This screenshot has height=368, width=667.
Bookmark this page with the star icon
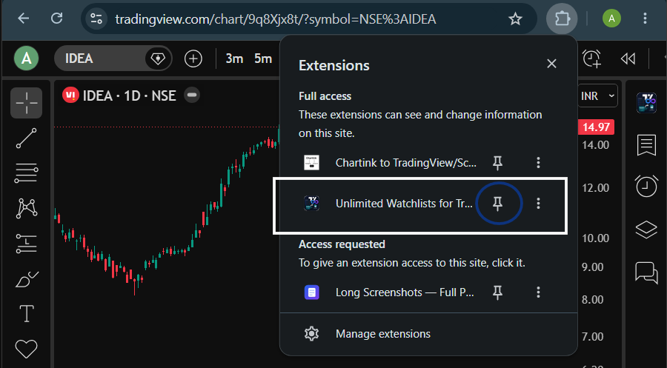coord(515,19)
